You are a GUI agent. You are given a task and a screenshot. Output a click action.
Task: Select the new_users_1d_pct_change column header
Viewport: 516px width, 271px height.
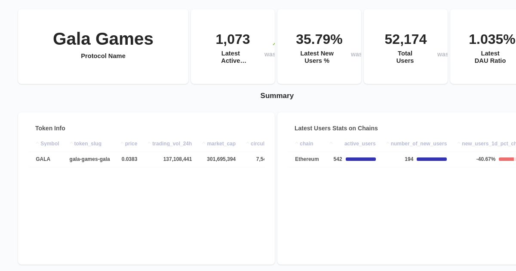[x=488, y=144]
